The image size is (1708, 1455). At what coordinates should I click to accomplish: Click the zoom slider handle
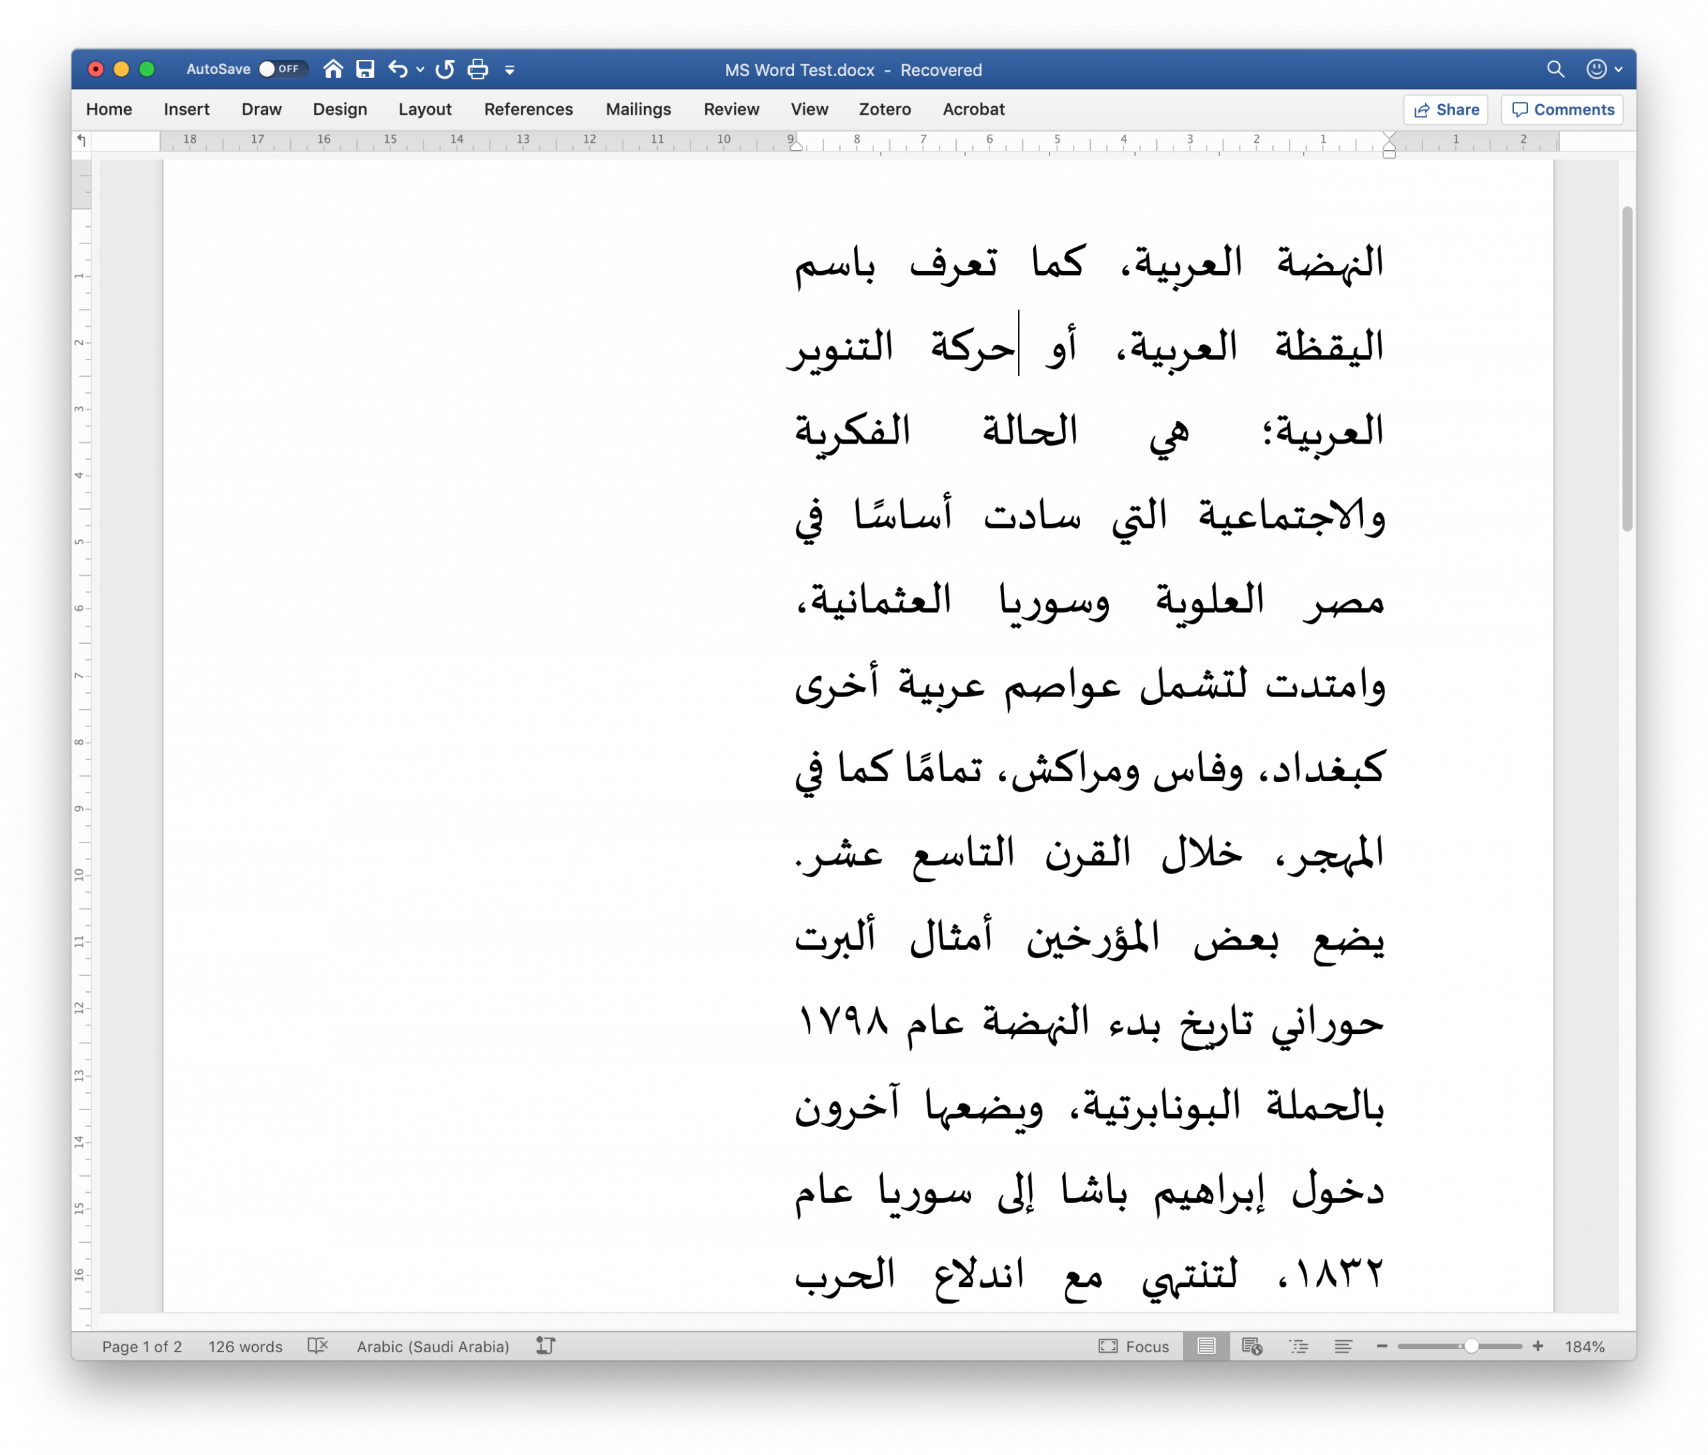[1470, 1346]
